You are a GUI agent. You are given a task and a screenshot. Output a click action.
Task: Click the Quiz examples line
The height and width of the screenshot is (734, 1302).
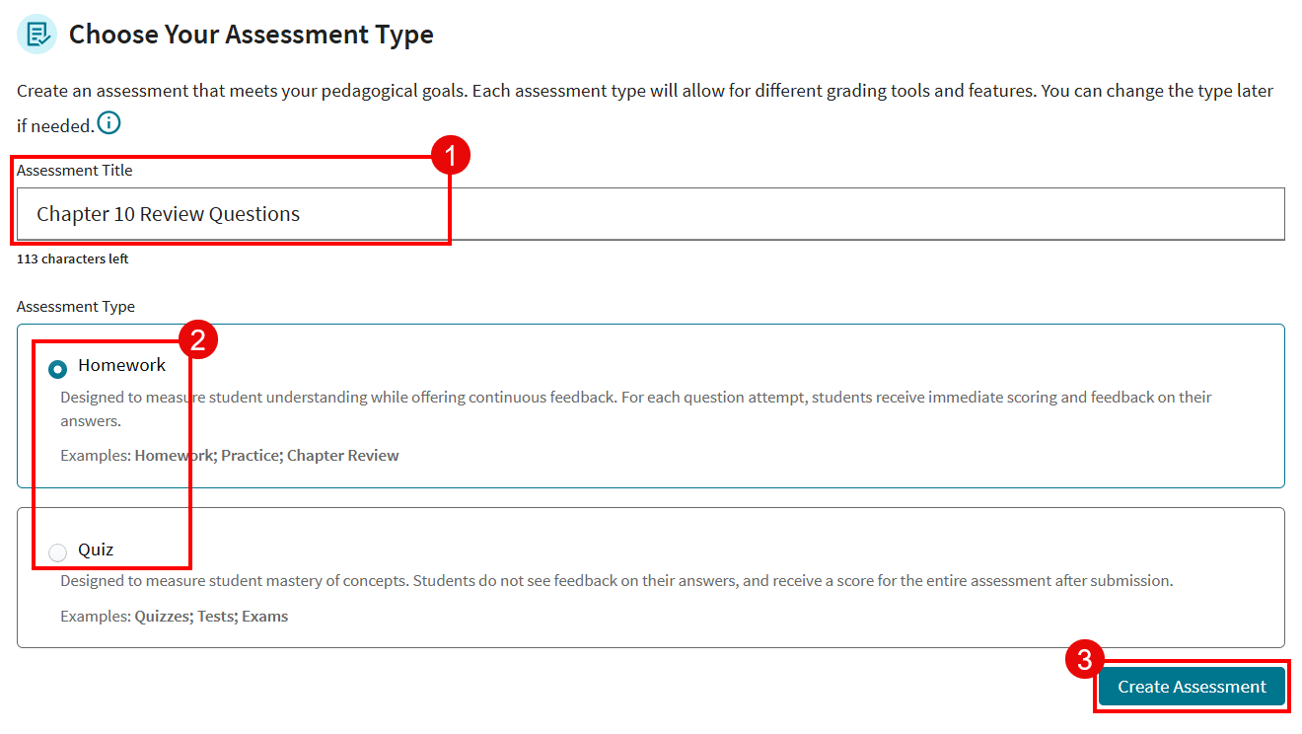(174, 617)
